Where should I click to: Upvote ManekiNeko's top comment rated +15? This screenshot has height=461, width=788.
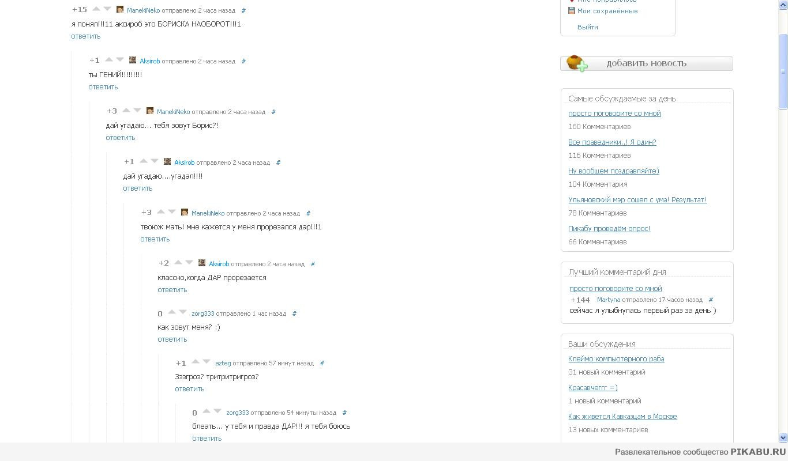click(x=96, y=9)
